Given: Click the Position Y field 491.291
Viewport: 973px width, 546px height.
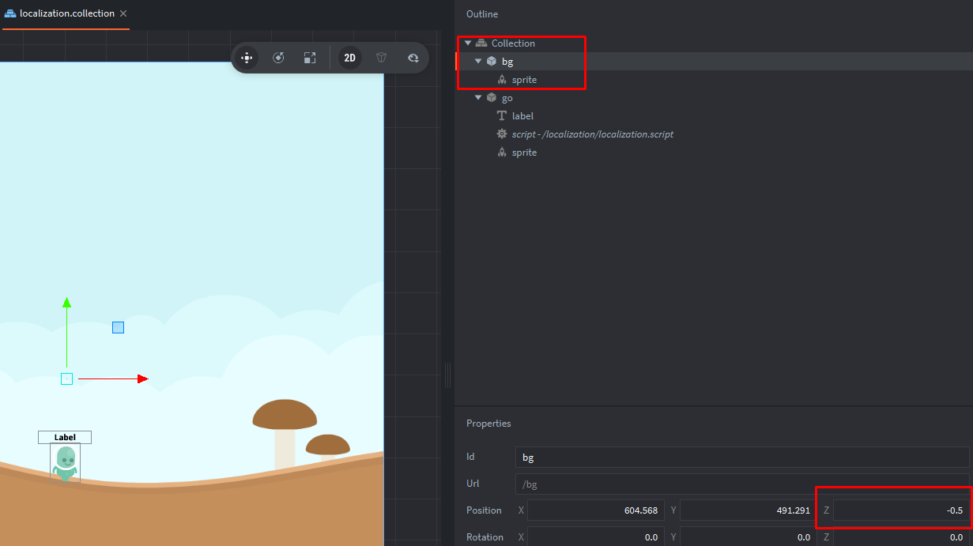Looking at the screenshot, I should pyautogui.click(x=748, y=510).
